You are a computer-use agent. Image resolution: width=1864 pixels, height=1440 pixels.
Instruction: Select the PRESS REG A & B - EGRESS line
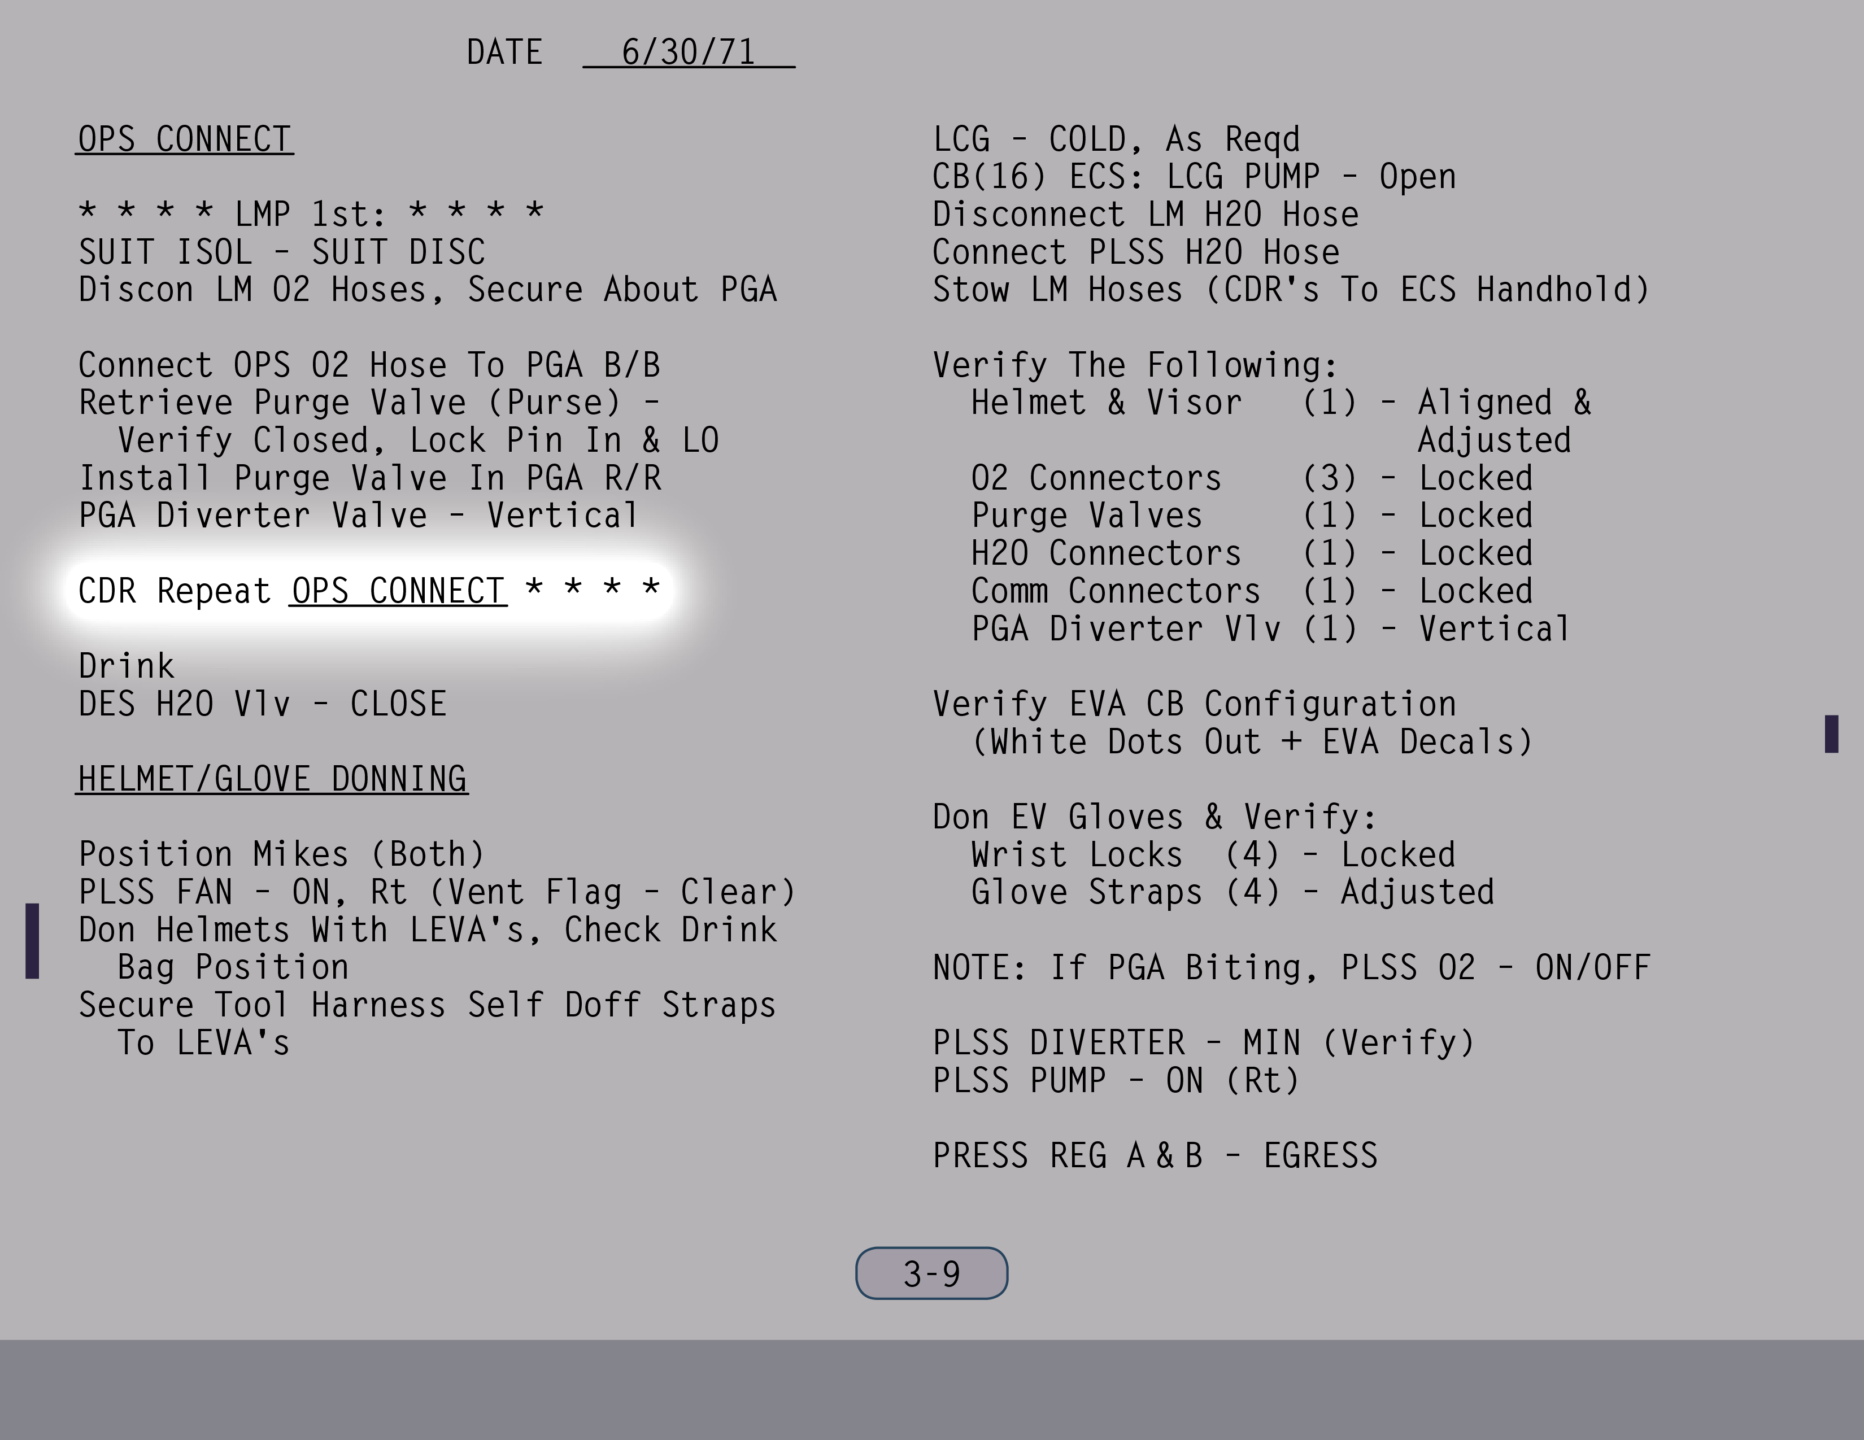[x=1154, y=1156]
